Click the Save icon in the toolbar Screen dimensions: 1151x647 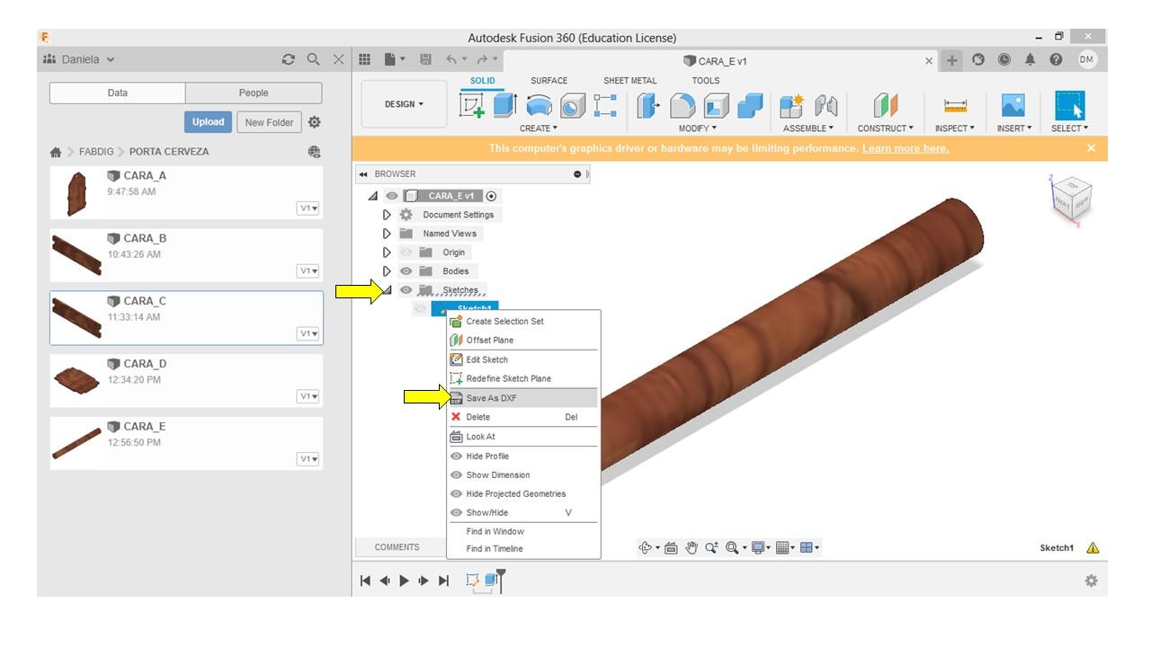(425, 59)
